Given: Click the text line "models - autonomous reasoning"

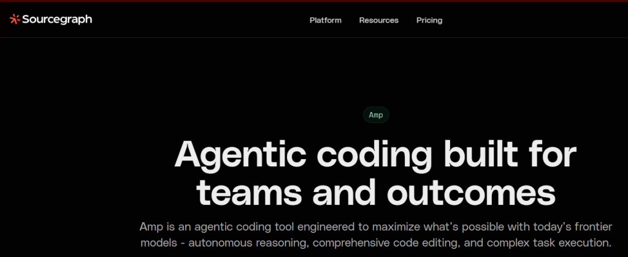Looking at the screenshot, I should (376, 242).
